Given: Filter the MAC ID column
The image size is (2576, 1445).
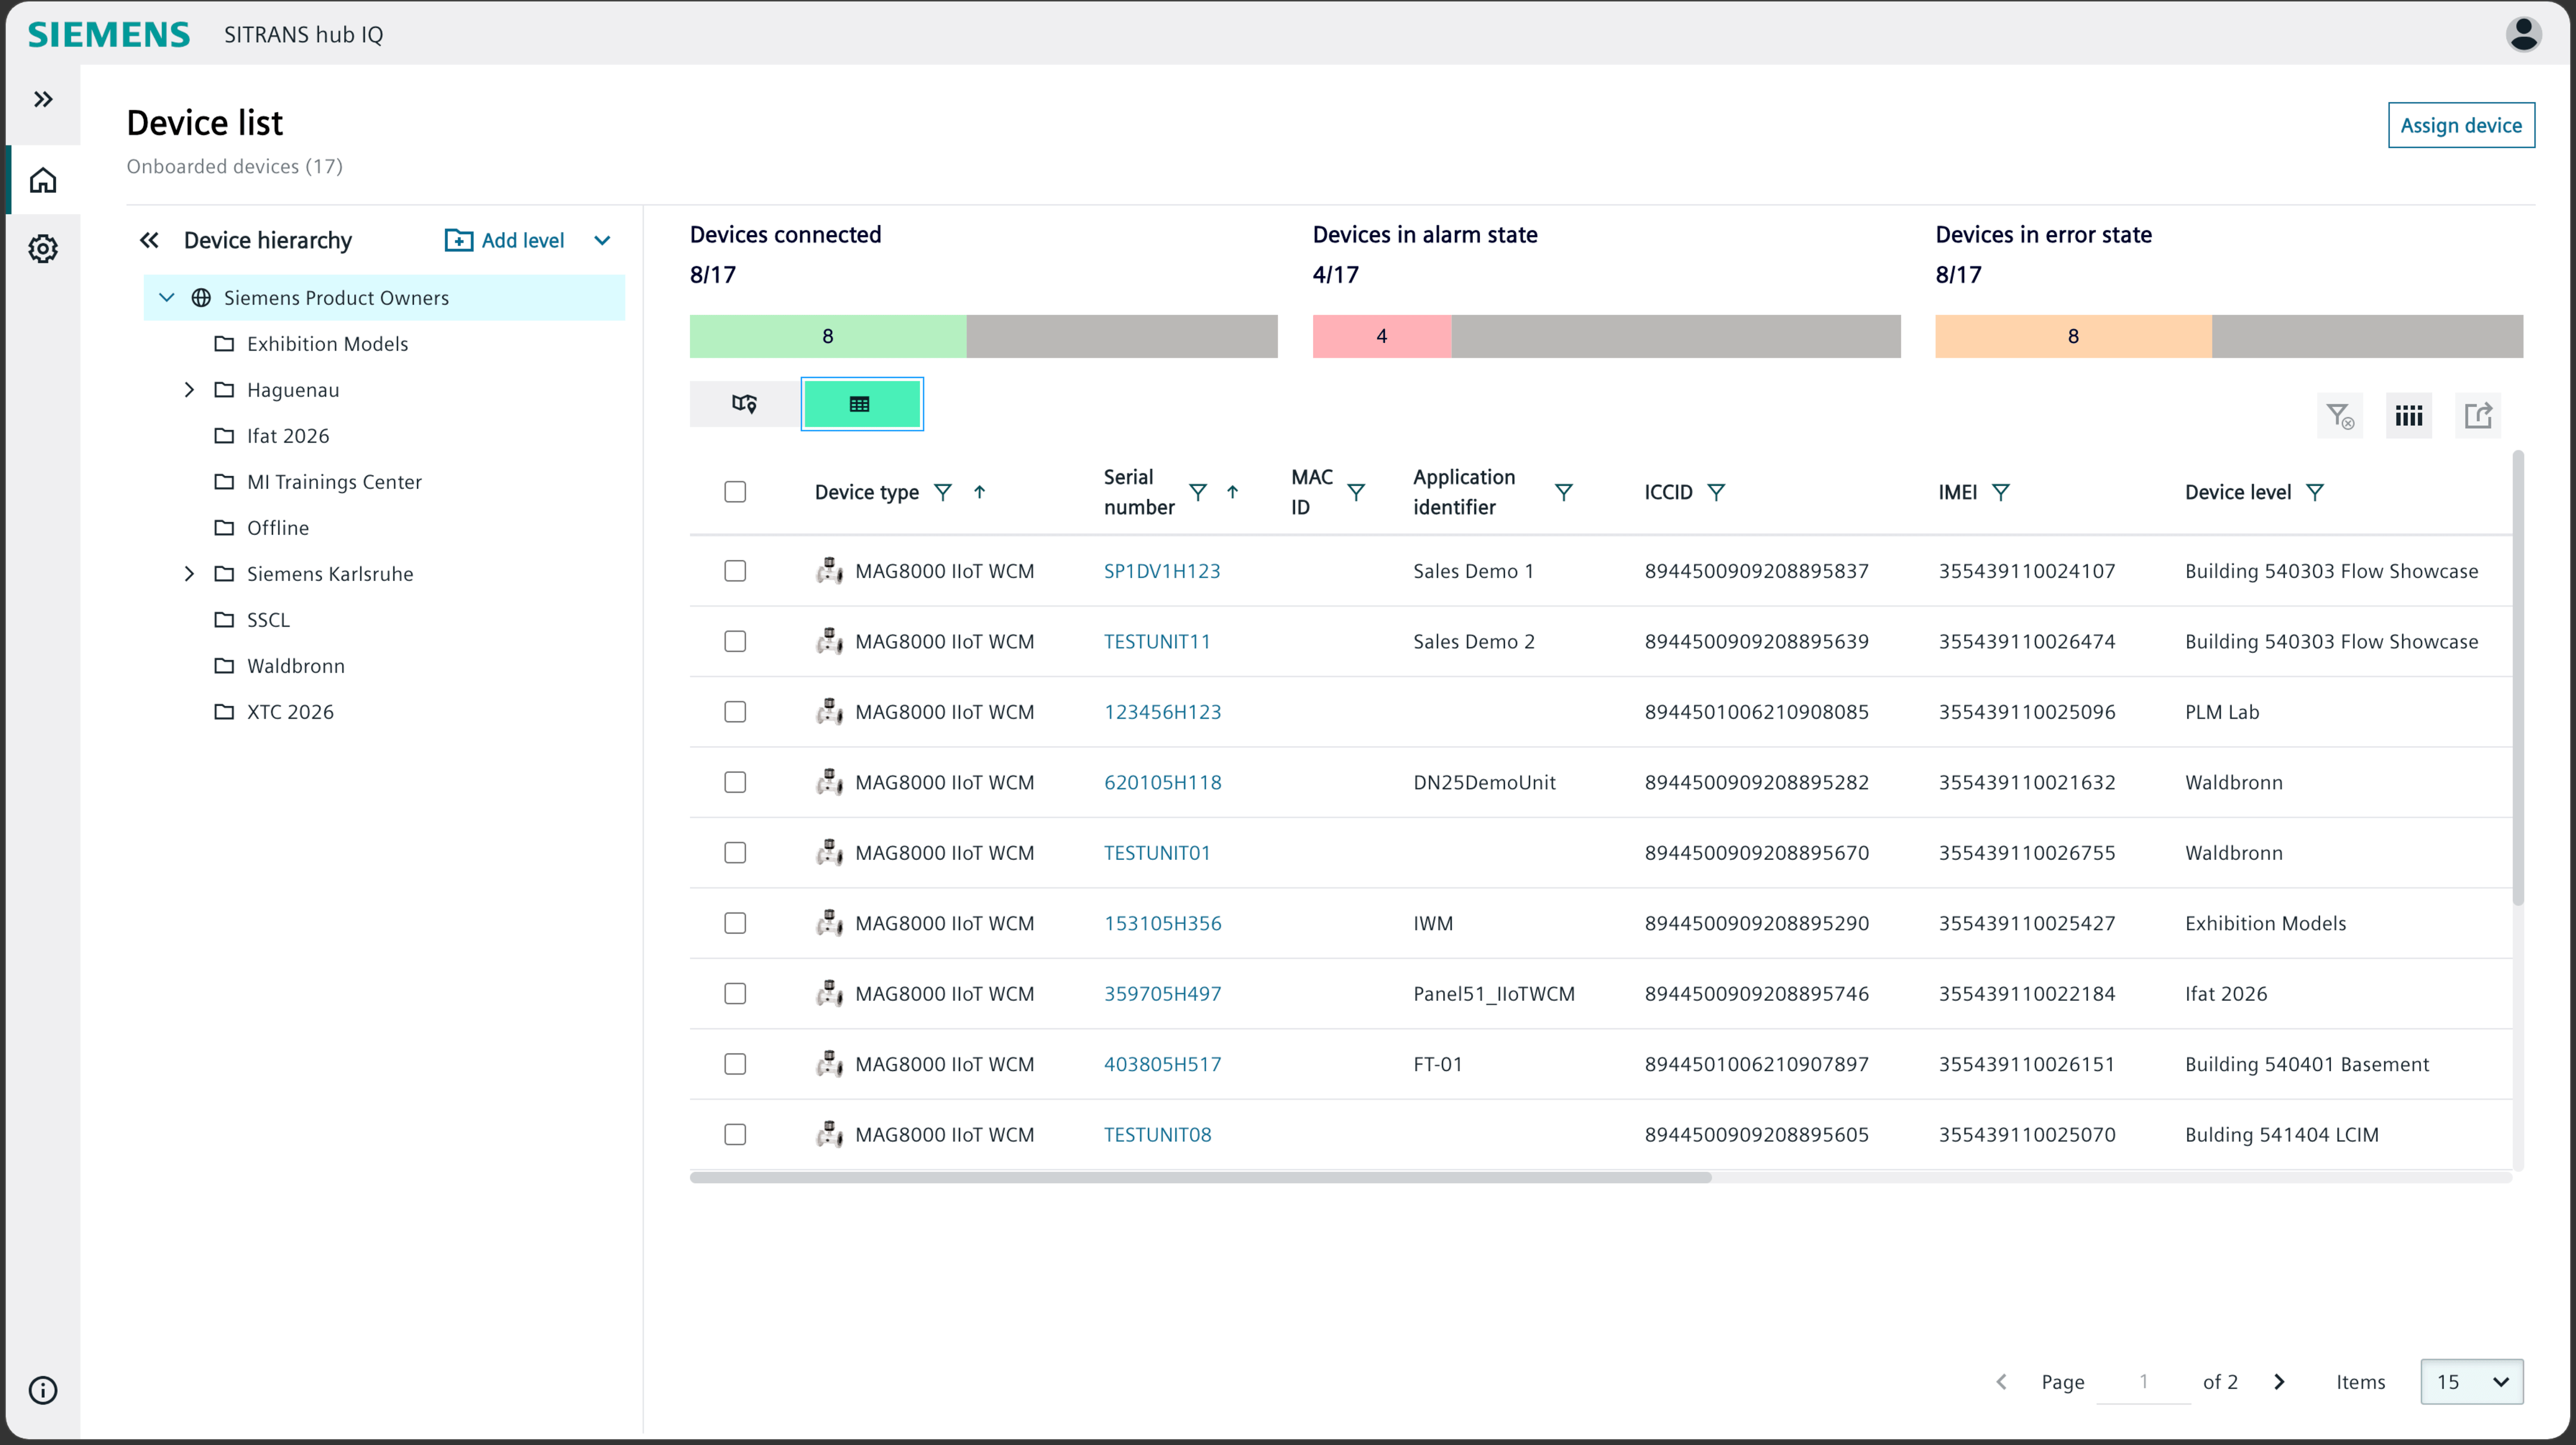Looking at the screenshot, I should [1355, 492].
